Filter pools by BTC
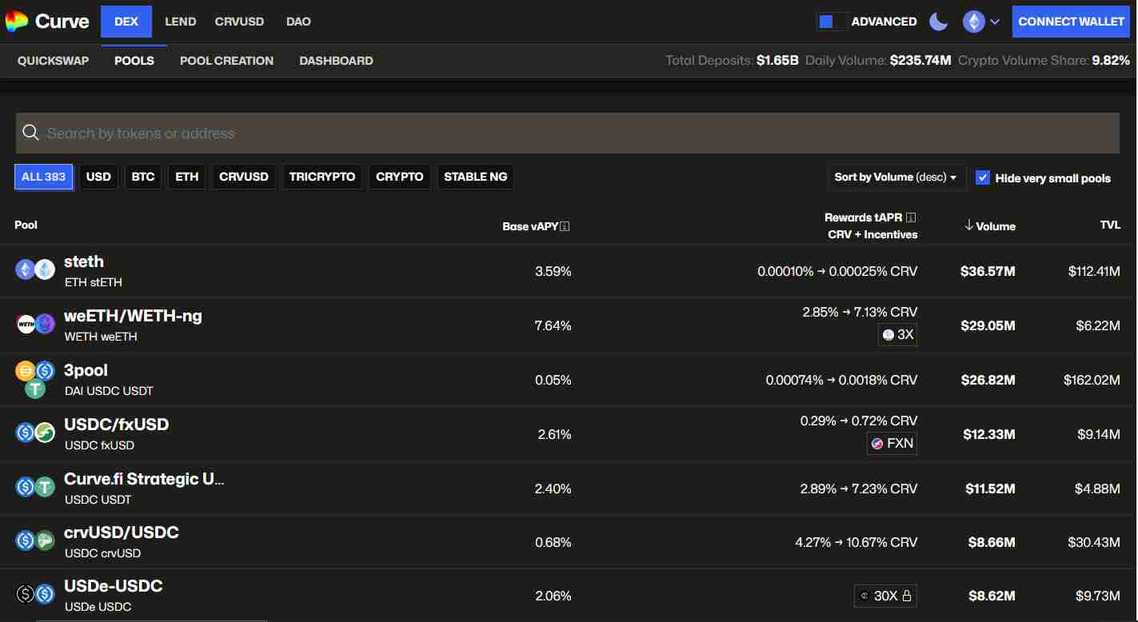 (143, 177)
